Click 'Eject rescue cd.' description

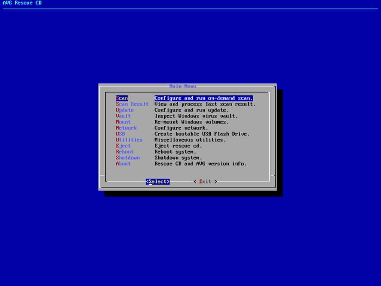(178, 146)
